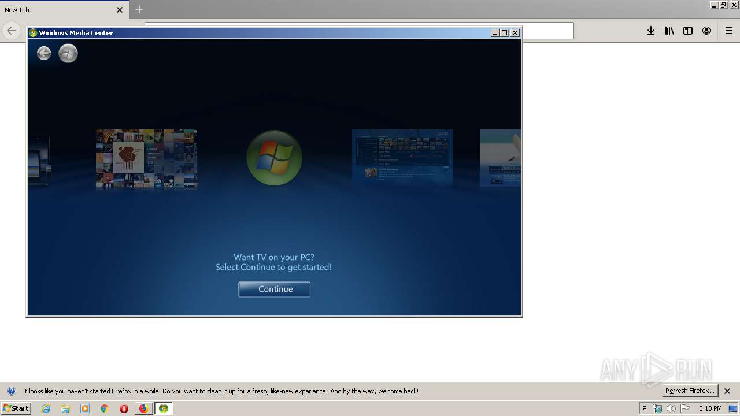Screen dimensions: 740x416
Task: Select the large Windows logo in center
Action: (x=274, y=158)
